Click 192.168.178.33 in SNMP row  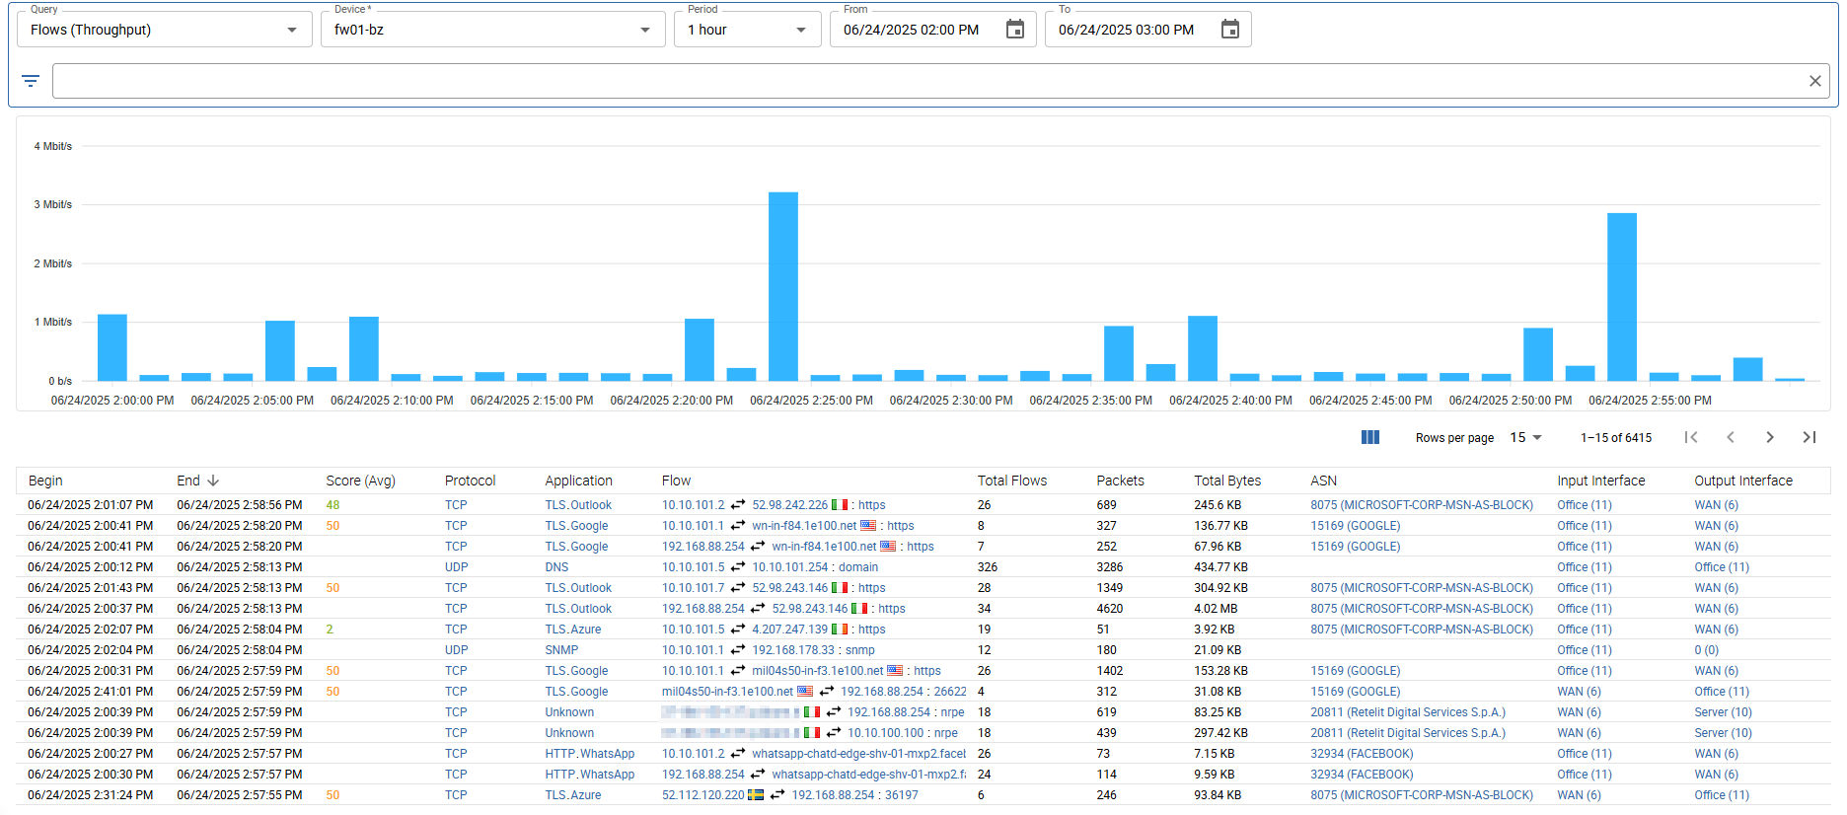(x=793, y=650)
